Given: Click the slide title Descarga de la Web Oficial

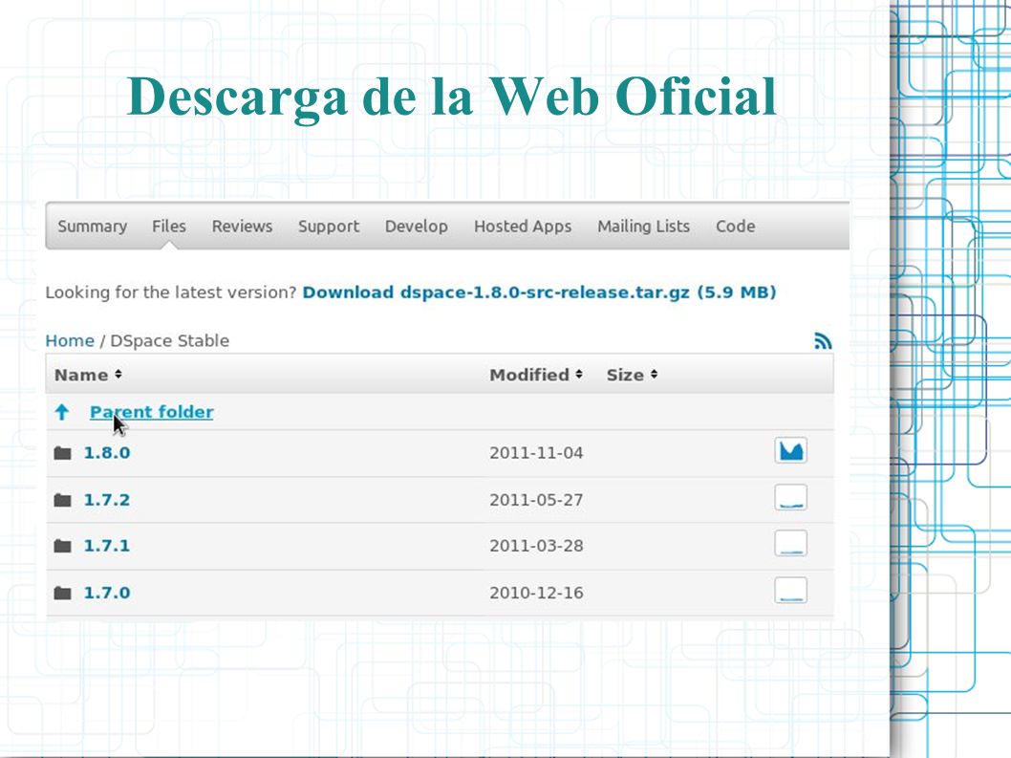Looking at the screenshot, I should [x=451, y=97].
